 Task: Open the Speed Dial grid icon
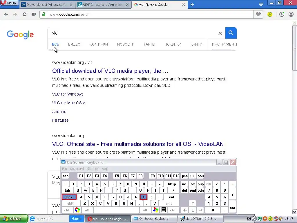34,15
